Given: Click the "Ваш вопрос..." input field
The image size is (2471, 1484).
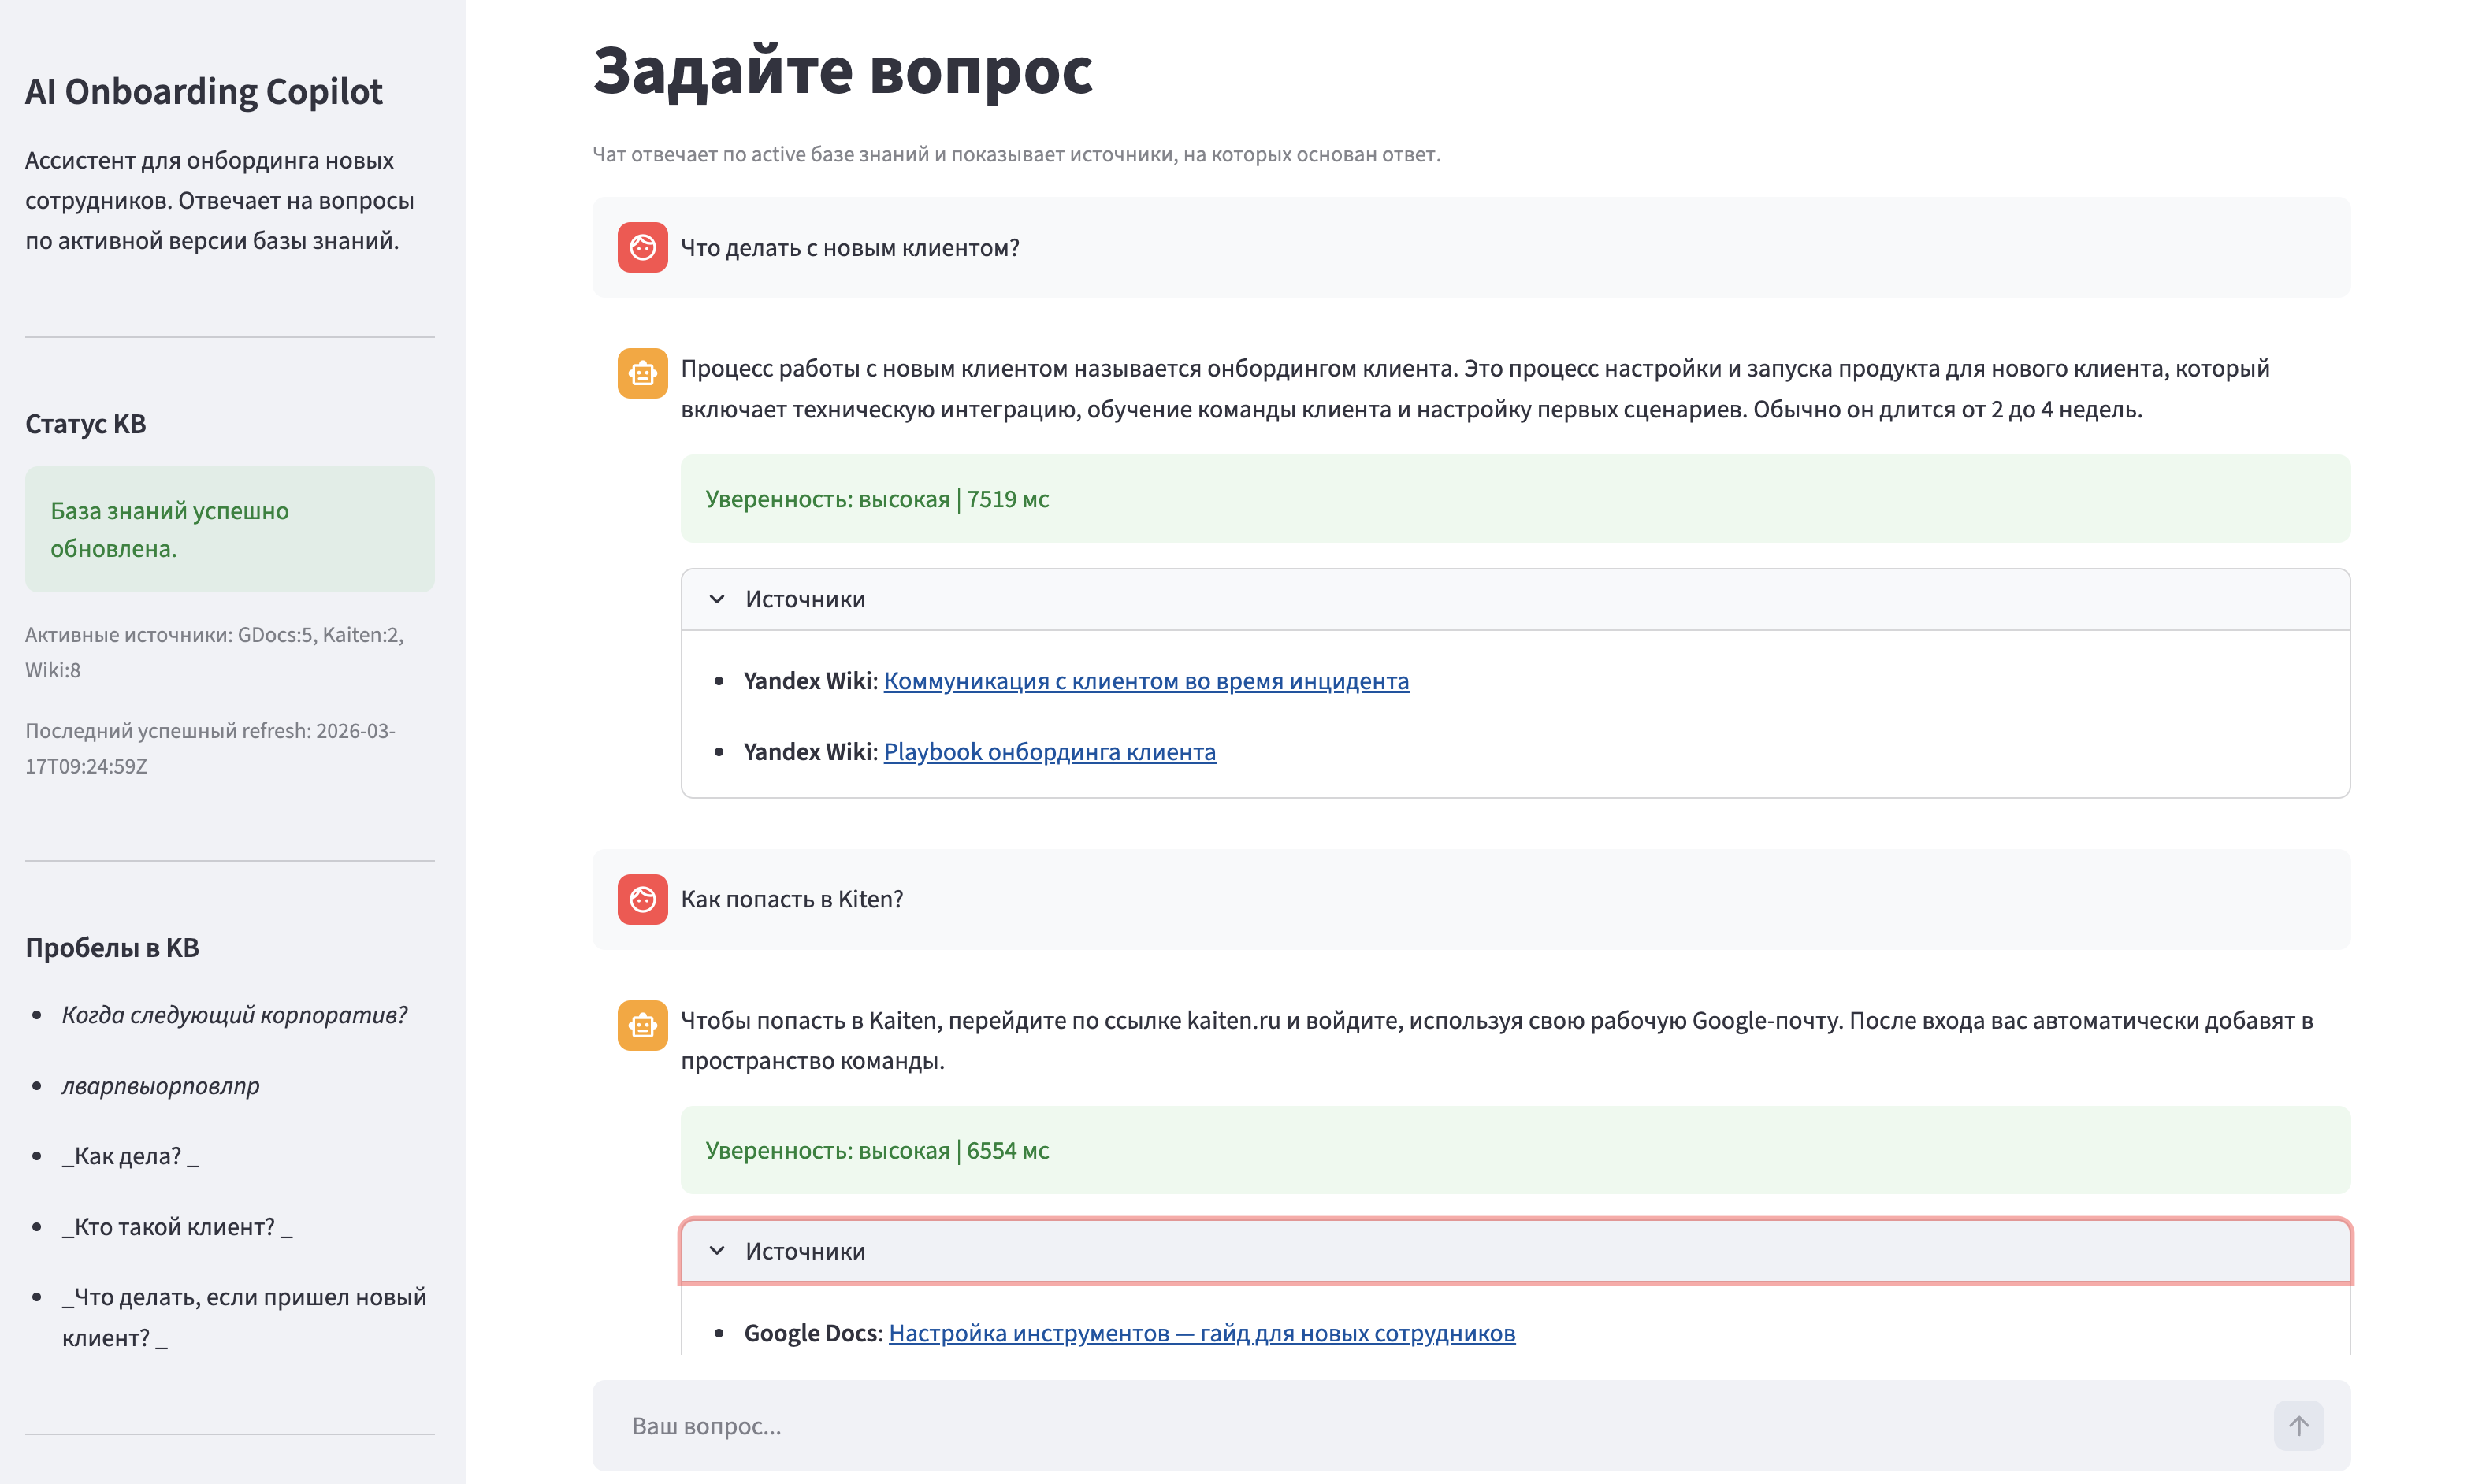Looking at the screenshot, I should click(1200, 1426).
